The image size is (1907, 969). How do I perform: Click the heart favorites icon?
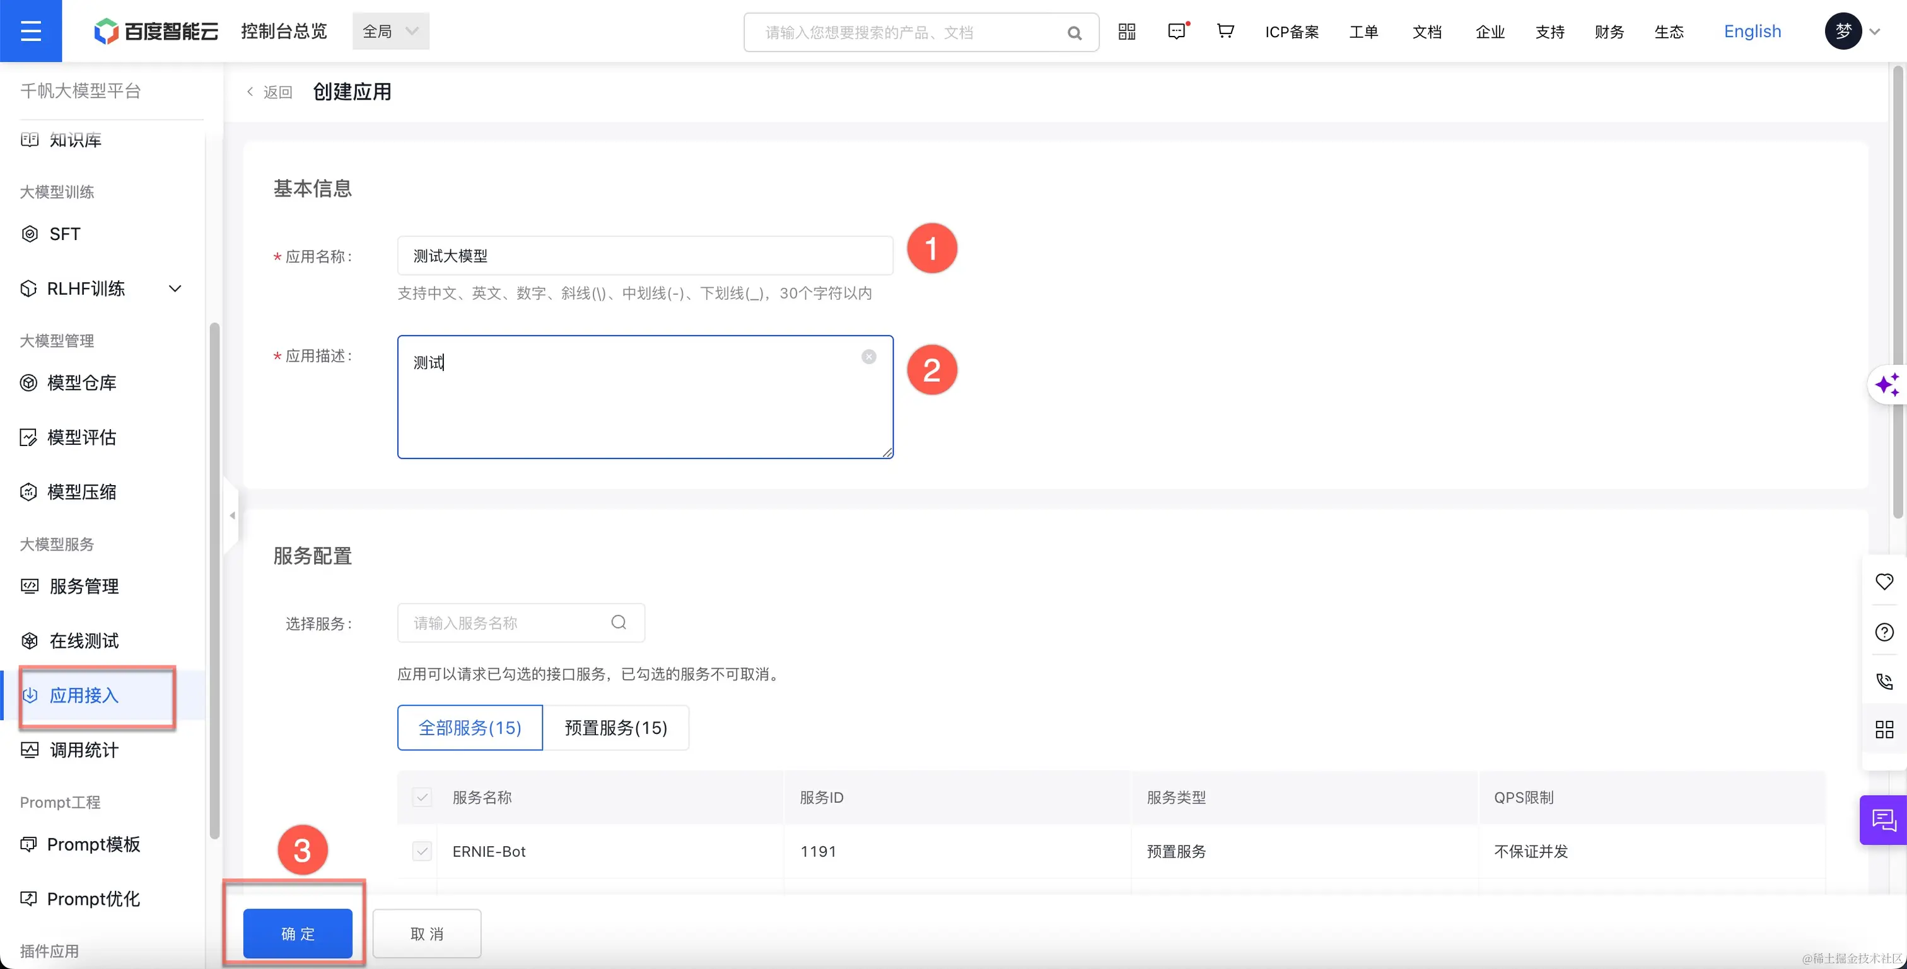click(x=1884, y=582)
